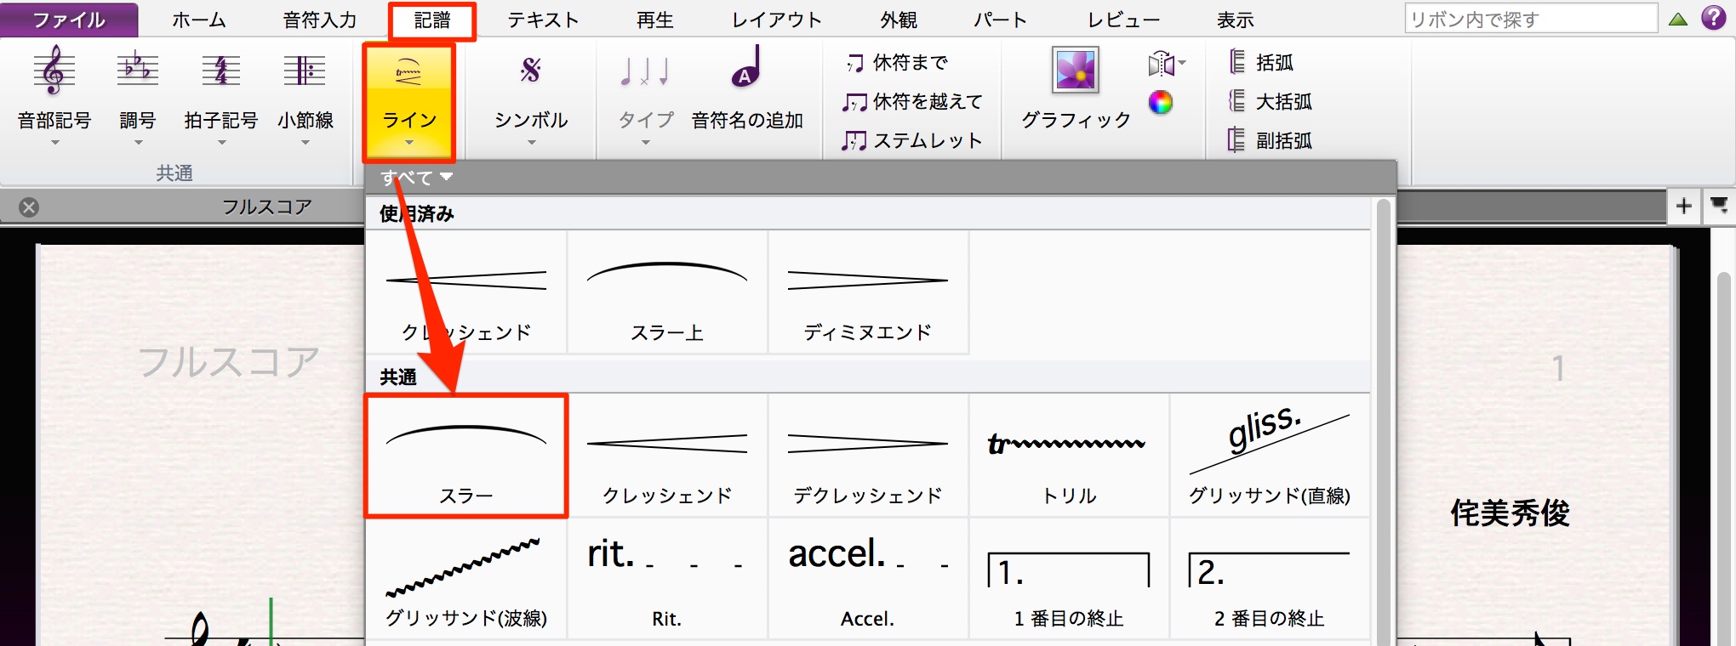The width and height of the screenshot is (1736, 646).
Task: Click the score window vertical scrollbar
Action: coord(1725,459)
